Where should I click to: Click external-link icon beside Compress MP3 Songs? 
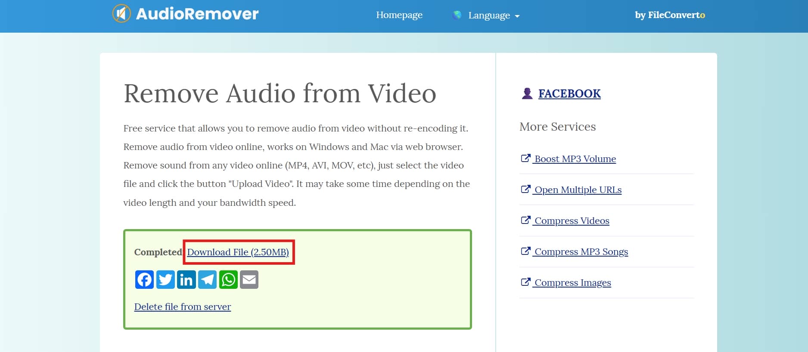pyautogui.click(x=525, y=251)
